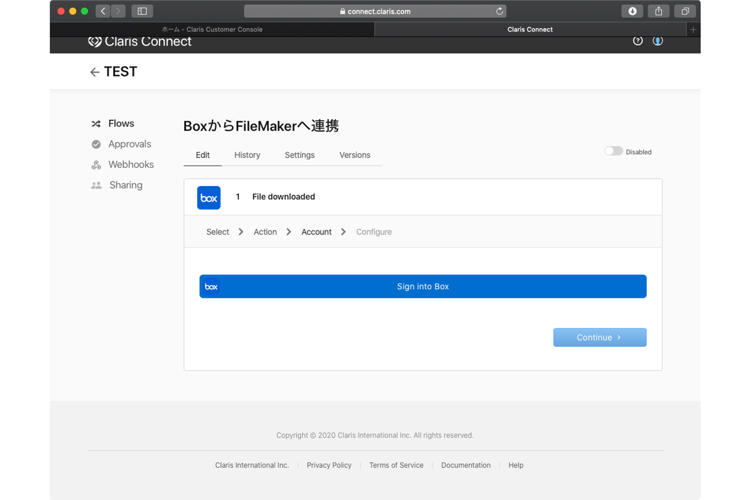The height and width of the screenshot is (500, 740).
Task: Open the help question mark icon
Action: pos(637,41)
